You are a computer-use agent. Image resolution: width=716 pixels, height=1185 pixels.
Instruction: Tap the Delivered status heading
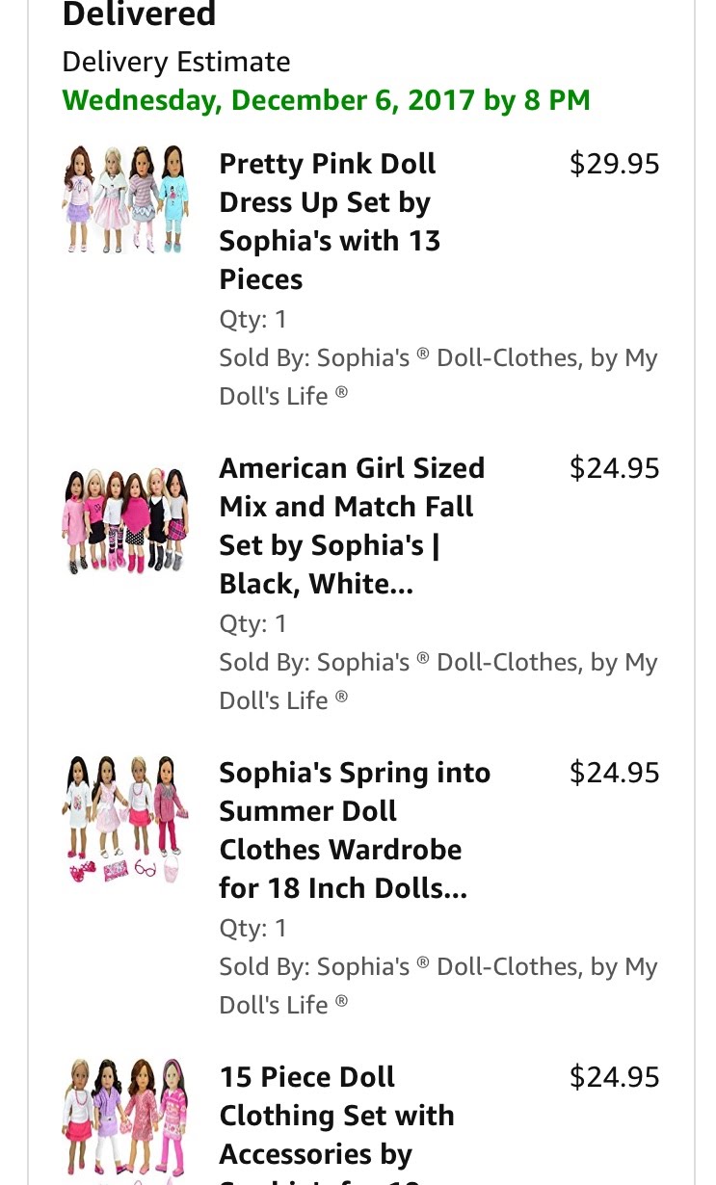pyautogui.click(x=139, y=15)
